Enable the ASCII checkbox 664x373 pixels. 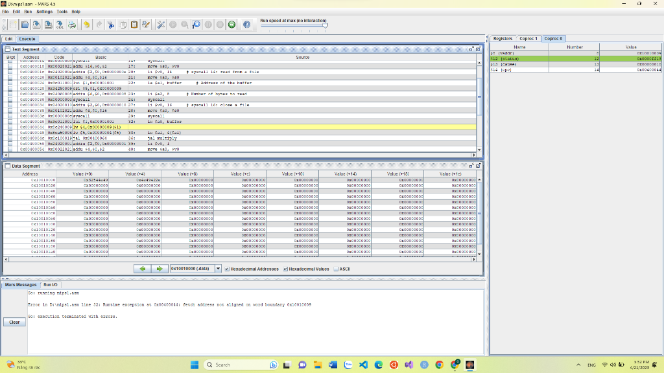tap(336, 269)
